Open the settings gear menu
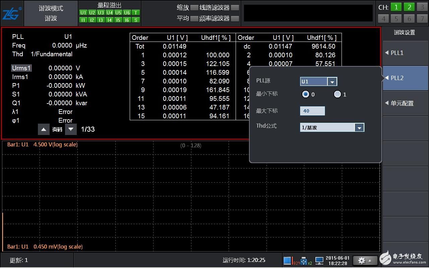 pyautogui.click(x=365, y=260)
